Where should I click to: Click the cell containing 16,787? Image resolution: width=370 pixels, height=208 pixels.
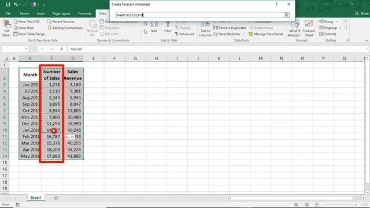pyautogui.click(x=51, y=136)
